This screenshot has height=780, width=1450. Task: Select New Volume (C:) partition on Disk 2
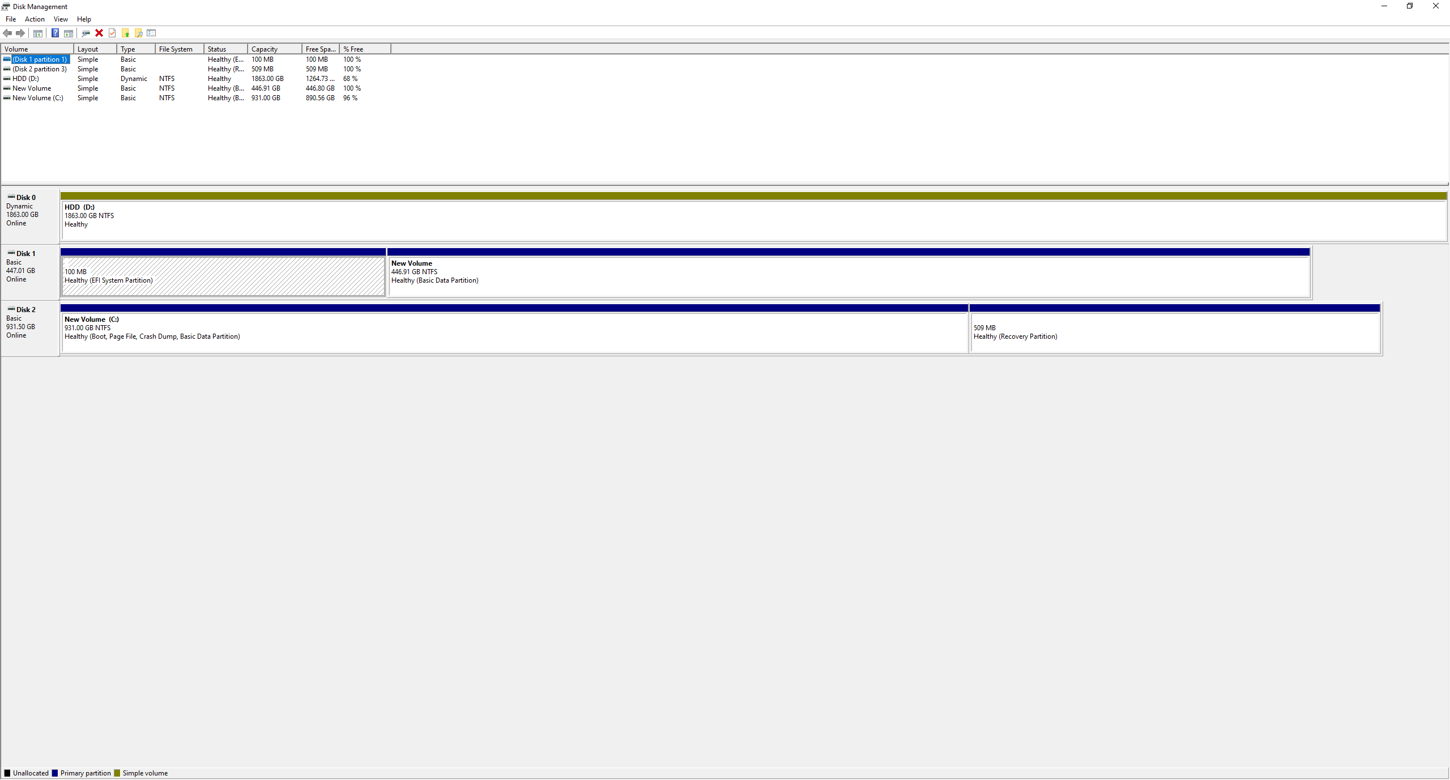coord(514,333)
